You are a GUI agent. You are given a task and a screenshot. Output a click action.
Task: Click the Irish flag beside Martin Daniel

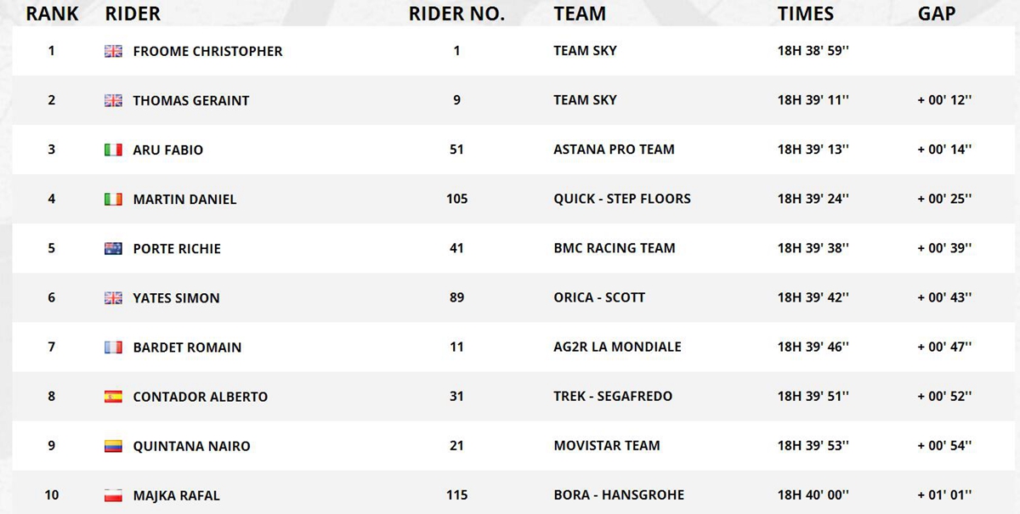(113, 199)
